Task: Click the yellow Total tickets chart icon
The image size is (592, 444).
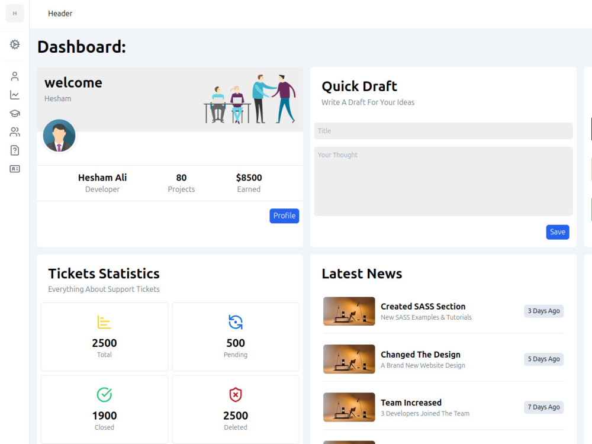Action: (104, 322)
